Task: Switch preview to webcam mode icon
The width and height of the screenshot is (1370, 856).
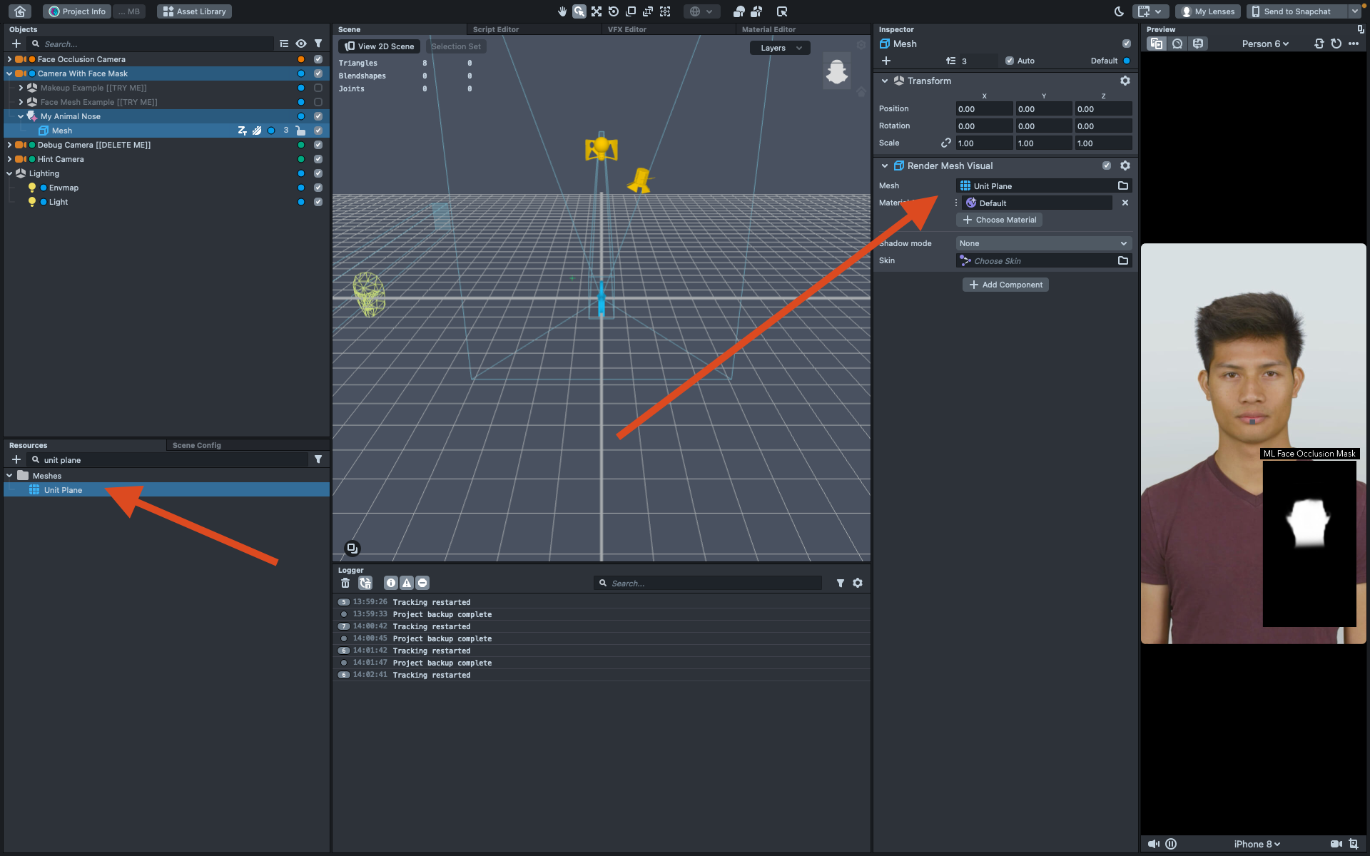Action: pos(1177,44)
